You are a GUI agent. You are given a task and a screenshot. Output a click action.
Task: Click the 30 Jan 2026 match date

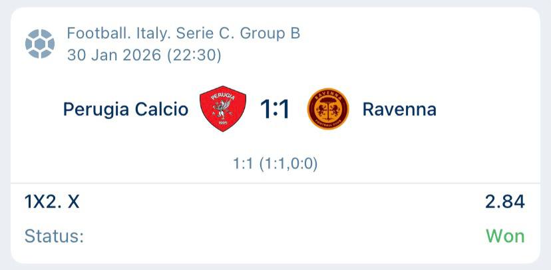point(114,55)
